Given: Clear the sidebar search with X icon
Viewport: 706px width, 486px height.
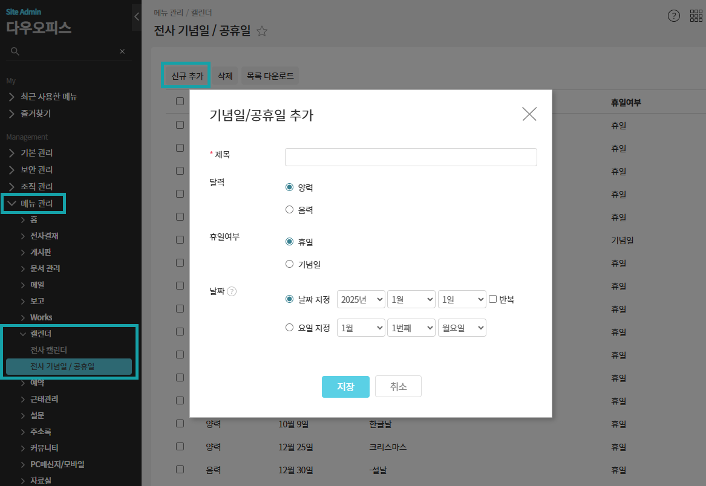Looking at the screenshot, I should 122,51.
